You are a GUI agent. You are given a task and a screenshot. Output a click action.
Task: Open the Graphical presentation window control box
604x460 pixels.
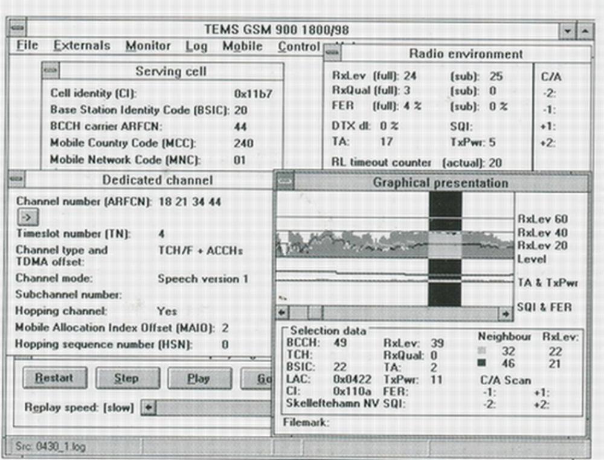tap(286, 181)
